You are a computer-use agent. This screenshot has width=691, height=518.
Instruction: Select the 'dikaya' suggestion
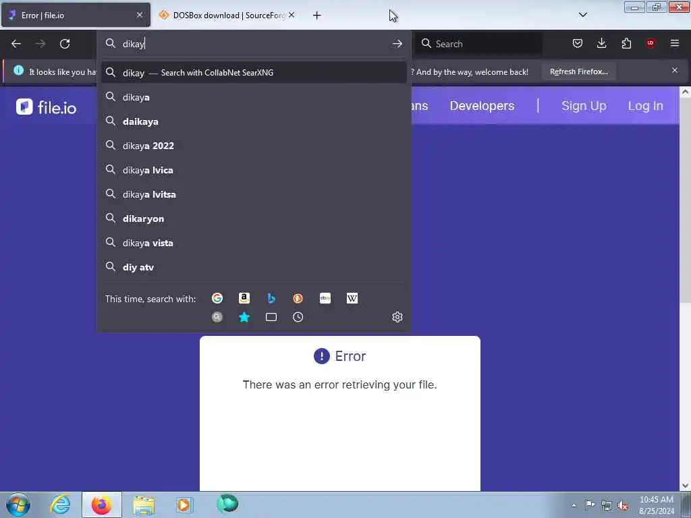coord(254,97)
